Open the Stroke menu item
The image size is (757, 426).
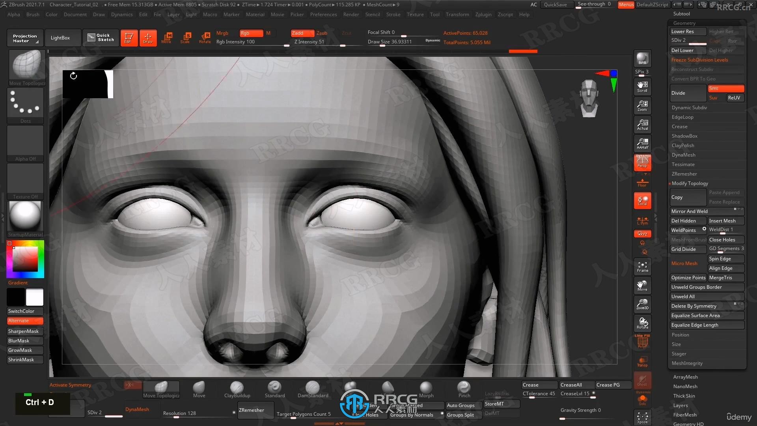point(393,14)
